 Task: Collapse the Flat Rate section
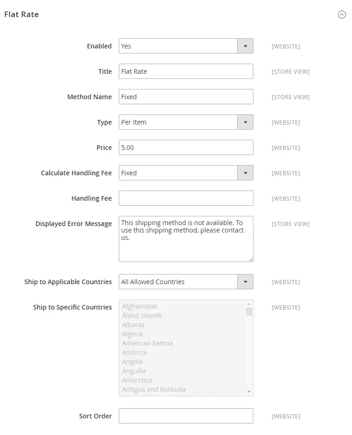pos(341,14)
